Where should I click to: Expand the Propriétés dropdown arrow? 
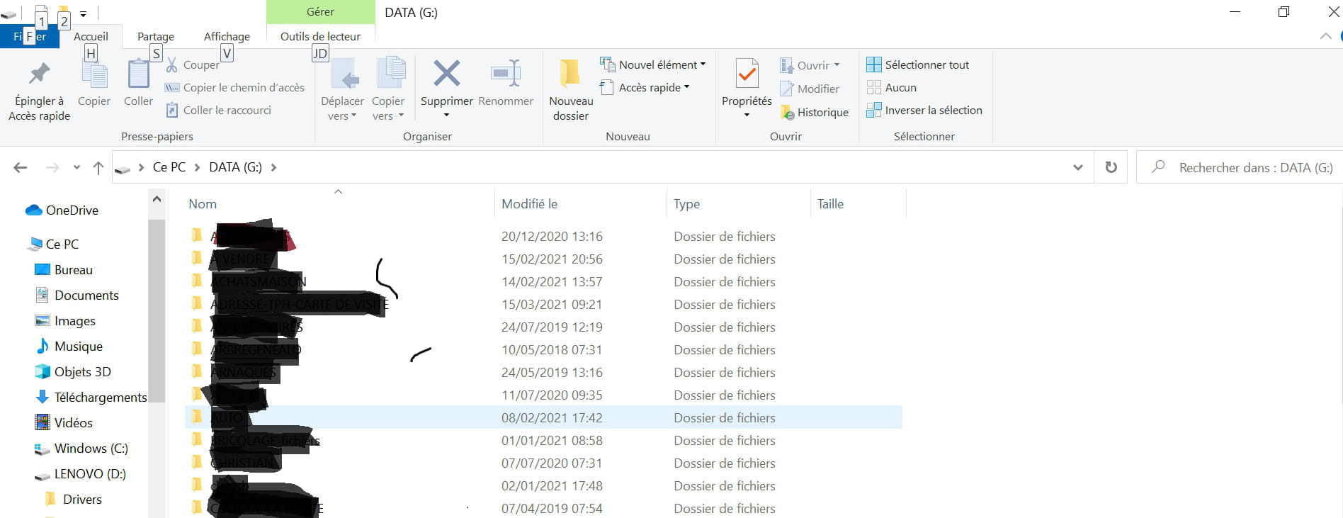(x=747, y=115)
